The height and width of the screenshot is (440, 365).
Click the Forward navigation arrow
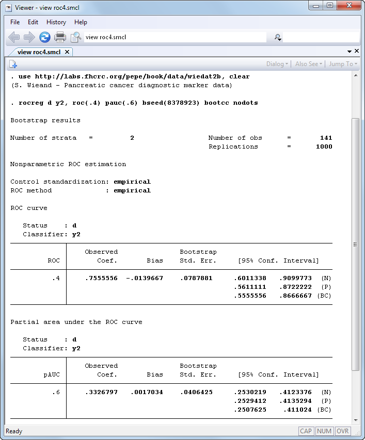pos(29,37)
